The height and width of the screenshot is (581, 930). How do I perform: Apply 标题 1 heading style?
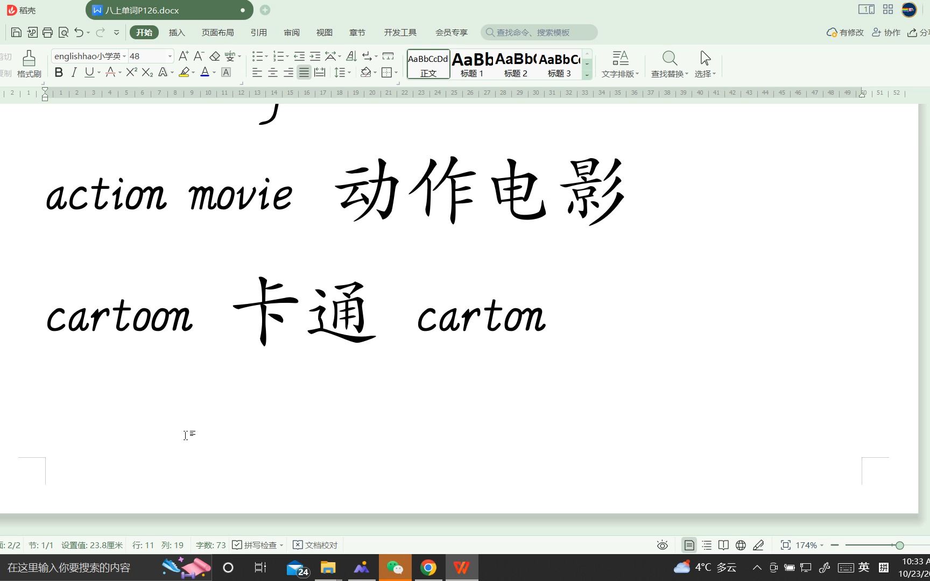click(x=472, y=64)
